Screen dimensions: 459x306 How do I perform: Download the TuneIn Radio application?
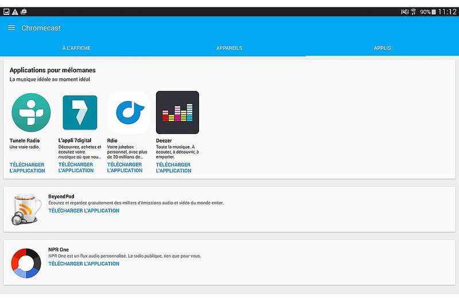(x=27, y=168)
